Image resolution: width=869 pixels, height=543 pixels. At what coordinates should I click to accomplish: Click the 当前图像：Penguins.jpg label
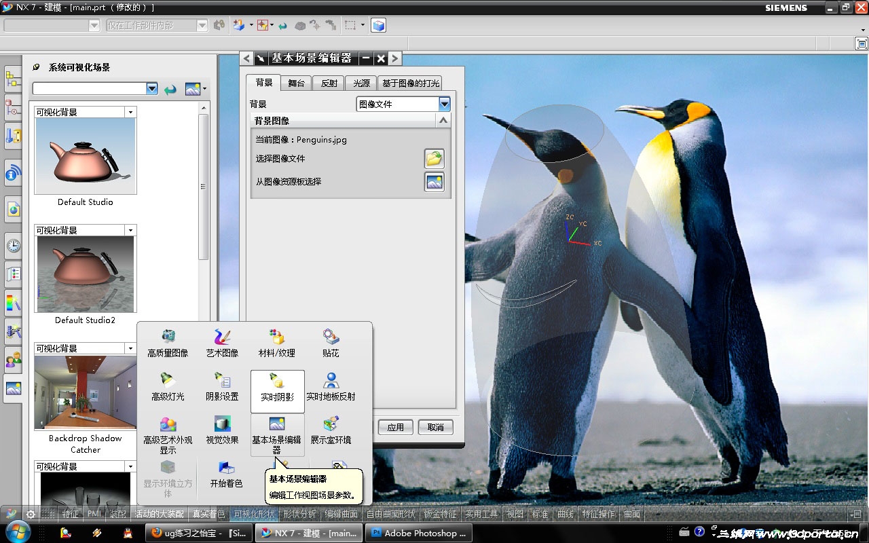(x=301, y=140)
